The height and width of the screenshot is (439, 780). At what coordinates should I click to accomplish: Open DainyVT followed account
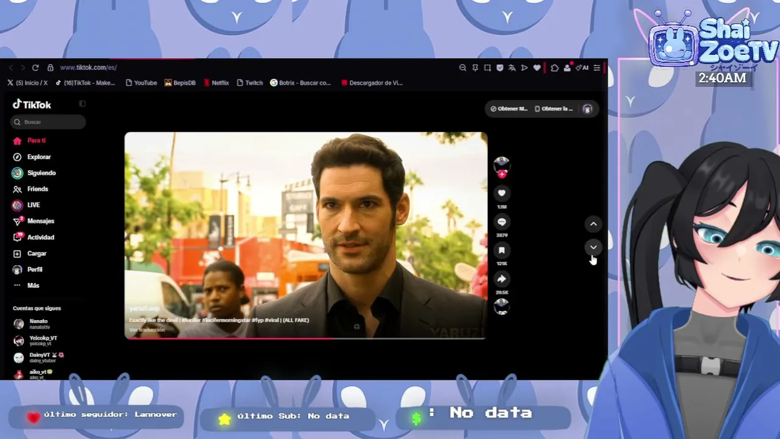(38, 357)
